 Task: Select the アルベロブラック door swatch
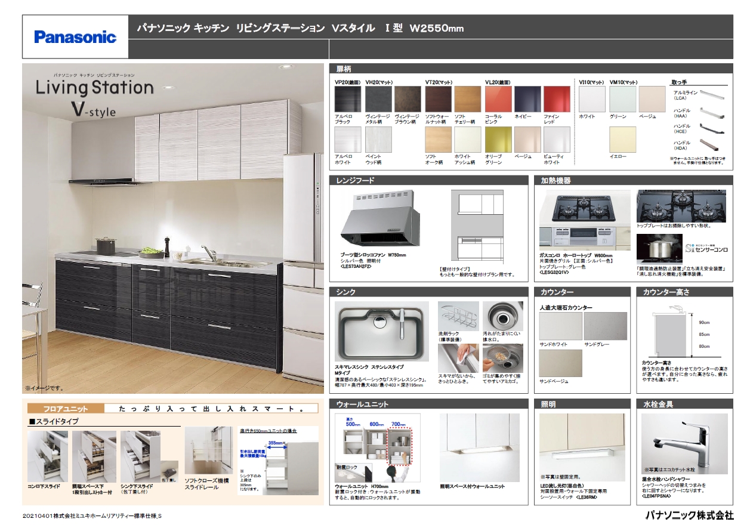click(347, 99)
